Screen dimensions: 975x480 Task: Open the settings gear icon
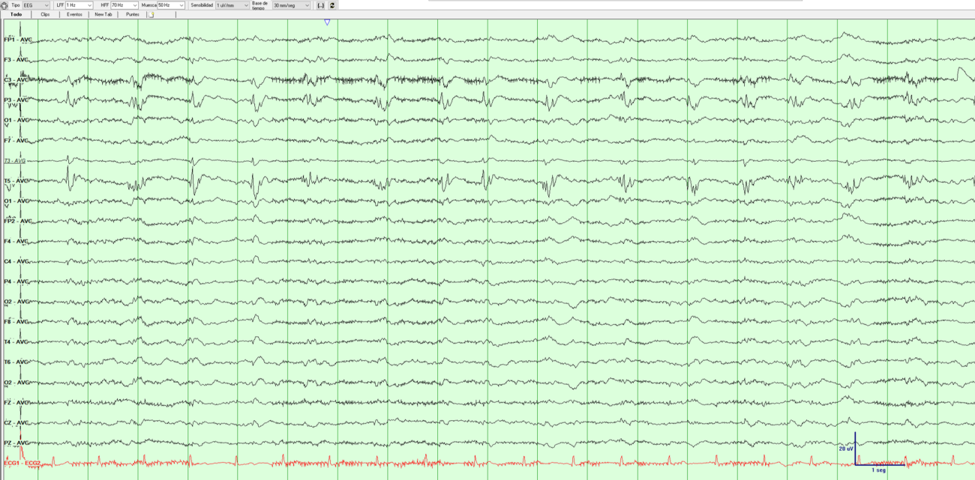[x=6, y=5]
